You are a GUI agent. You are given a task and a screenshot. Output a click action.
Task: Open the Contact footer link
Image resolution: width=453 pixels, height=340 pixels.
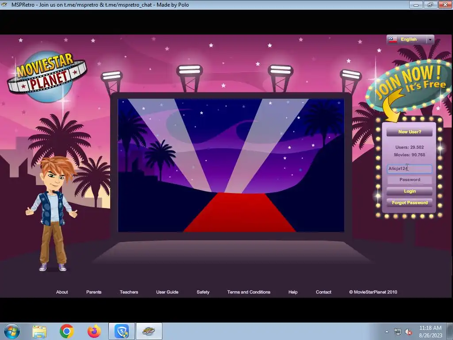(323, 292)
